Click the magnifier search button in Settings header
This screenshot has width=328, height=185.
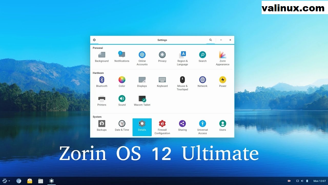[x=211, y=40]
